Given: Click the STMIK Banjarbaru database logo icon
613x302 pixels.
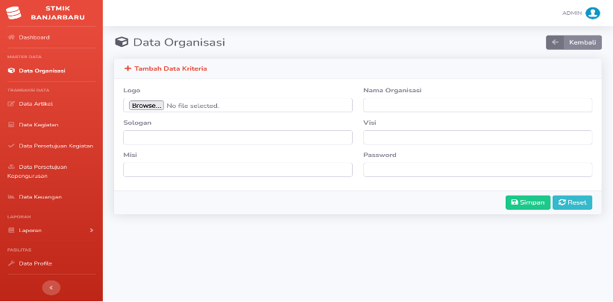Looking at the screenshot, I should click(13, 13).
